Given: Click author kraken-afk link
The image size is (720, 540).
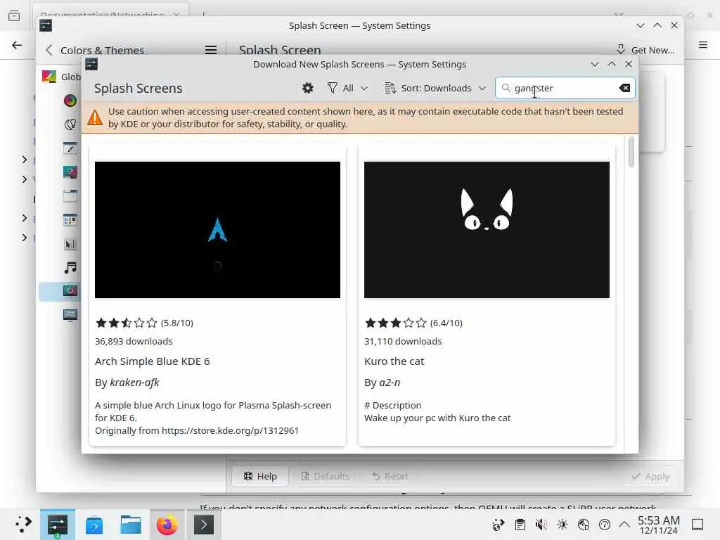Looking at the screenshot, I should point(134,382).
